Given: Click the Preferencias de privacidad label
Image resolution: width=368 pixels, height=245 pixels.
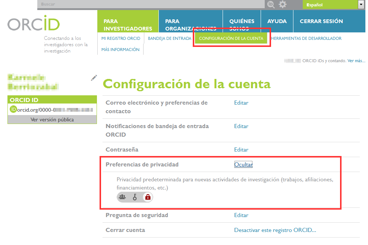Looking at the screenshot, I should pos(142,164).
